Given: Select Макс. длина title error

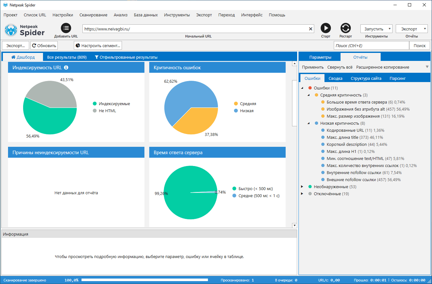Looking at the screenshot, I should coord(356,138).
